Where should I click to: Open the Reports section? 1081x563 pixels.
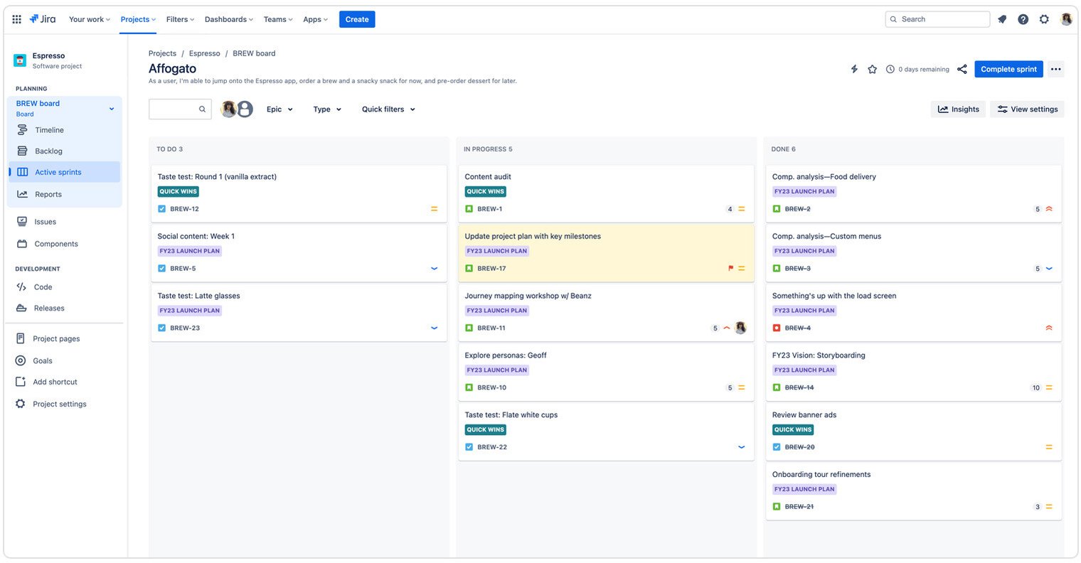click(48, 194)
